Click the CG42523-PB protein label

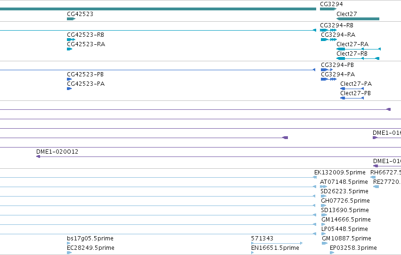(x=85, y=74)
